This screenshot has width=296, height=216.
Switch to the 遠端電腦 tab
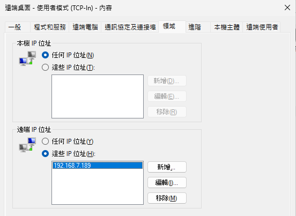(85, 27)
